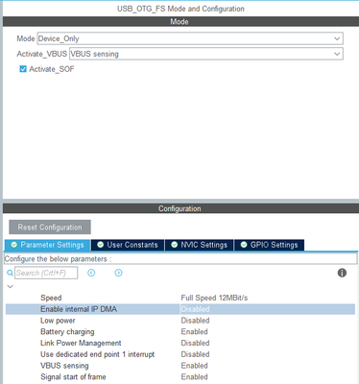The width and height of the screenshot is (359, 384).
Task: Click the Configure the below parameters text box
Action: click(x=180, y=259)
